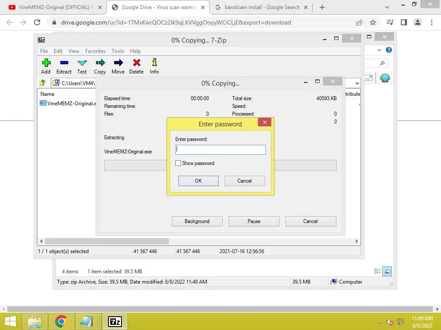Click the Background button
The width and height of the screenshot is (441, 330).
click(x=197, y=221)
